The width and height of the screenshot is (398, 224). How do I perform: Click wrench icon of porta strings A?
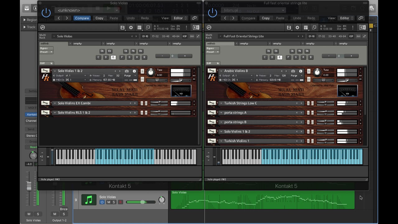[212, 112]
